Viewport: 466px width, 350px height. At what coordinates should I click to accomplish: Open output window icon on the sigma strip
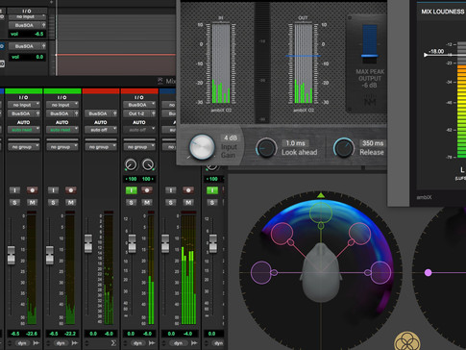coord(115,113)
